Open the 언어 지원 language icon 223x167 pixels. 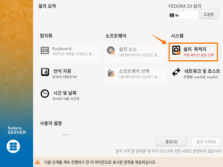[45, 72]
